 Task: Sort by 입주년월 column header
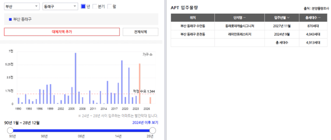coord(282,18)
